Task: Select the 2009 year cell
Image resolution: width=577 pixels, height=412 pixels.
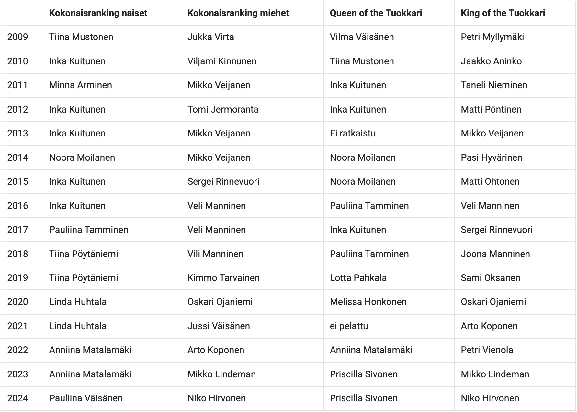Action: pos(18,37)
